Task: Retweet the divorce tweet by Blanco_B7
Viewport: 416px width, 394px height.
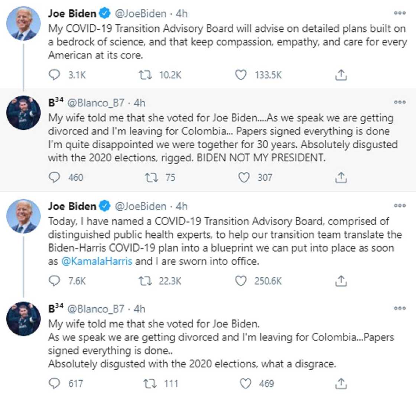Action: [152, 177]
